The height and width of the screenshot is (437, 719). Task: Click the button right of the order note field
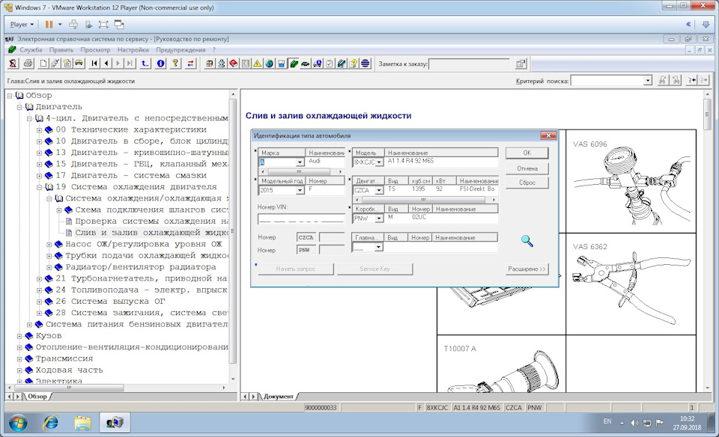click(521, 64)
